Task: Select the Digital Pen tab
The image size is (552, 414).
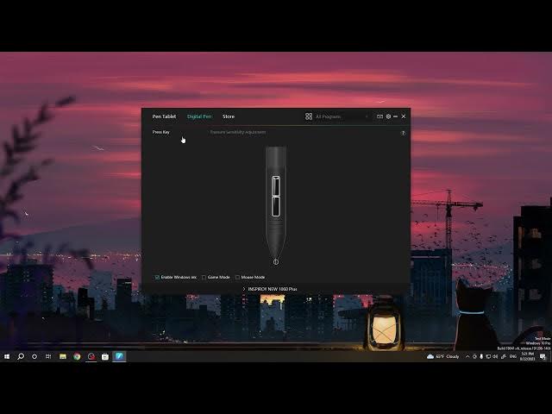Action: (x=199, y=116)
